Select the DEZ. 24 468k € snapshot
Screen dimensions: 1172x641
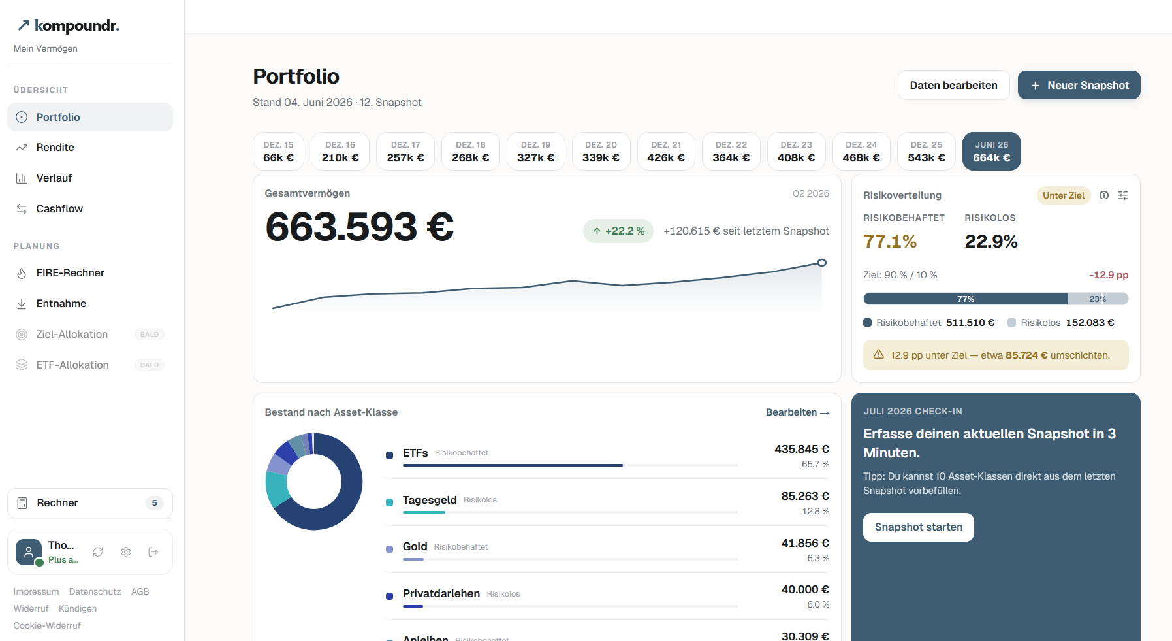(861, 152)
